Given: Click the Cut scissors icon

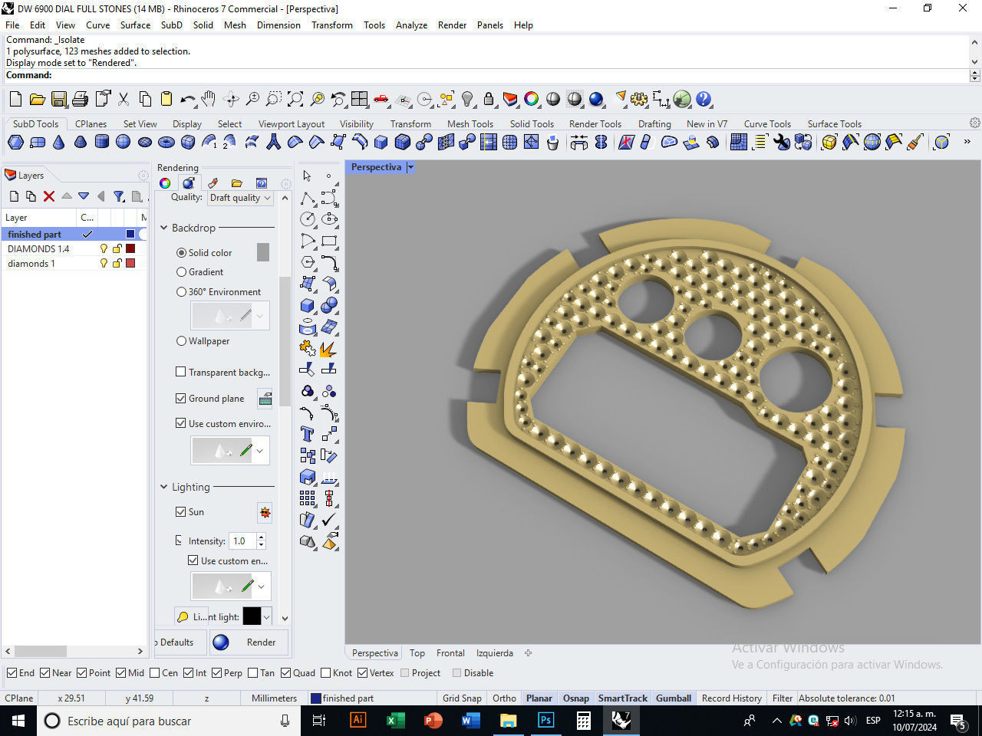Looking at the screenshot, I should tap(123, 99).
